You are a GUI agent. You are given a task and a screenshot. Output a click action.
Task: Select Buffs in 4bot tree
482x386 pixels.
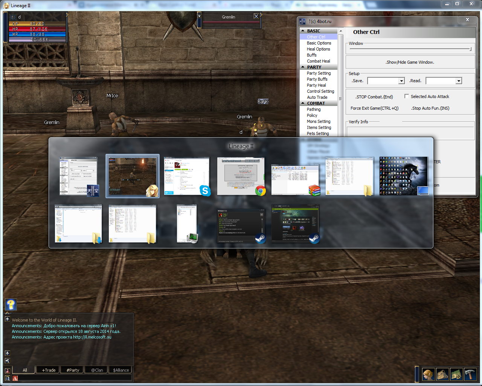click(311, 55)
